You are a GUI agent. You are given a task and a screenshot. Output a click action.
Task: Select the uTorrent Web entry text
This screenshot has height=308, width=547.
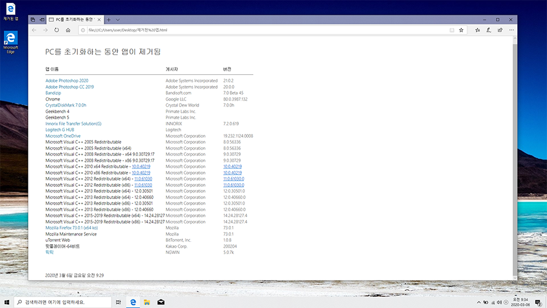coord(58,240)
